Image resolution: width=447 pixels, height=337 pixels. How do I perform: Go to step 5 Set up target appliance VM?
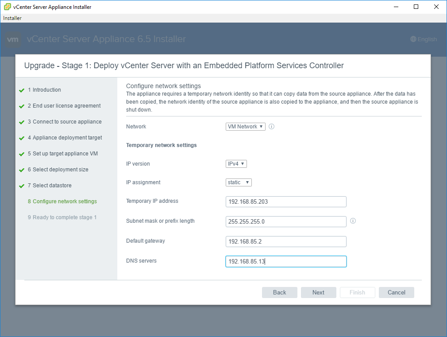(63, 154)
